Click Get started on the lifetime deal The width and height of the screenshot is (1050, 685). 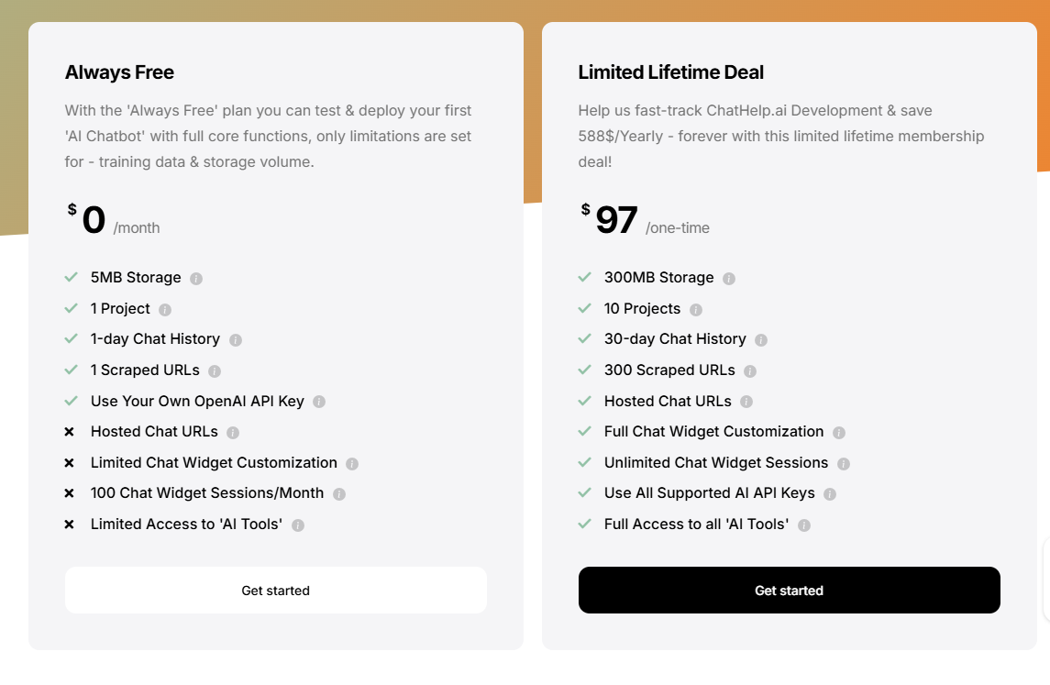789,590
